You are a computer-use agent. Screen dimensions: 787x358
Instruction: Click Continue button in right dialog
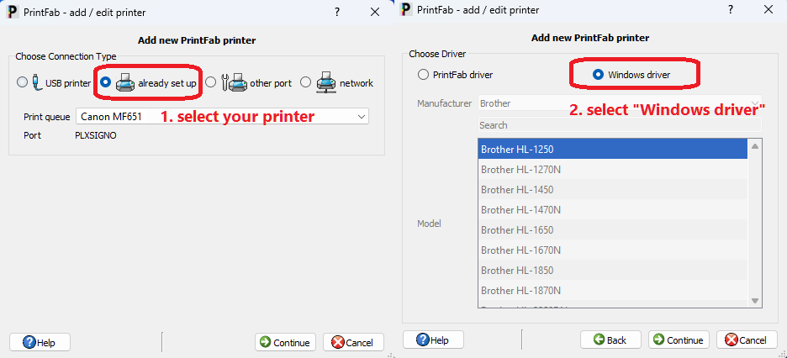pyautogui.click(x=679, y=340)
